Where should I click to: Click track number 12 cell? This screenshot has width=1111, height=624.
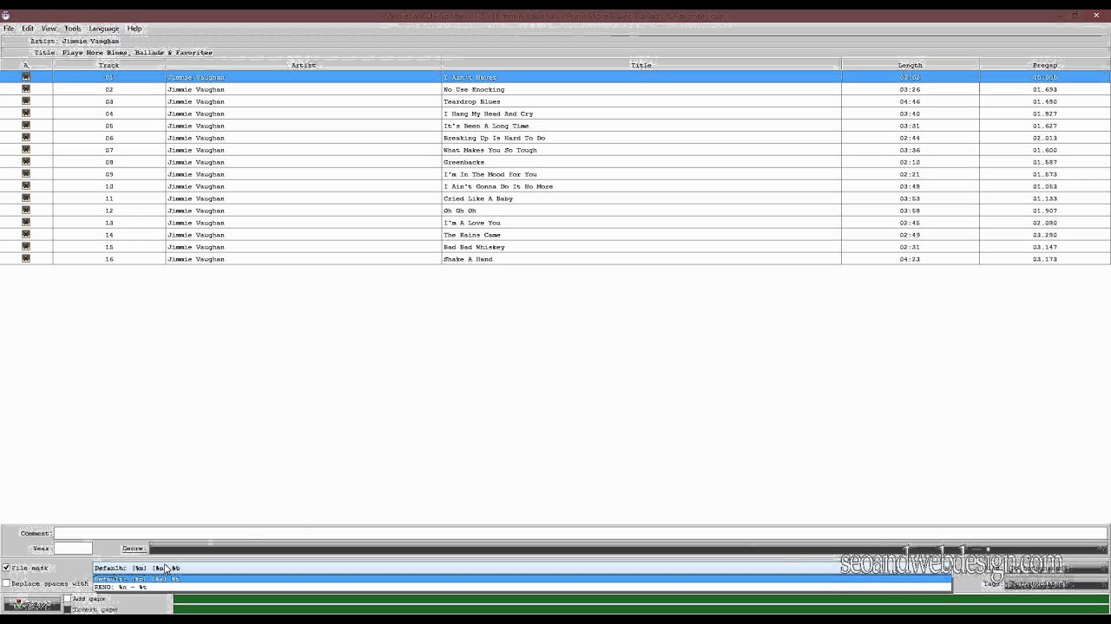108,211
